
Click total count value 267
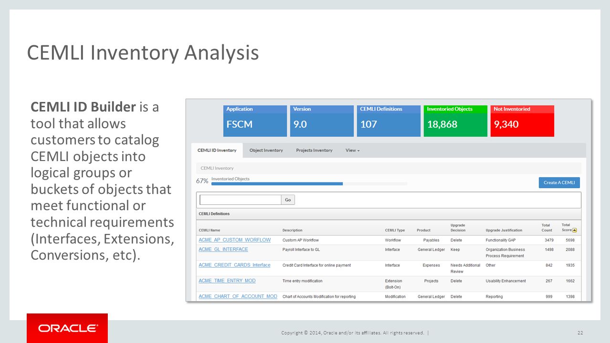550,281
